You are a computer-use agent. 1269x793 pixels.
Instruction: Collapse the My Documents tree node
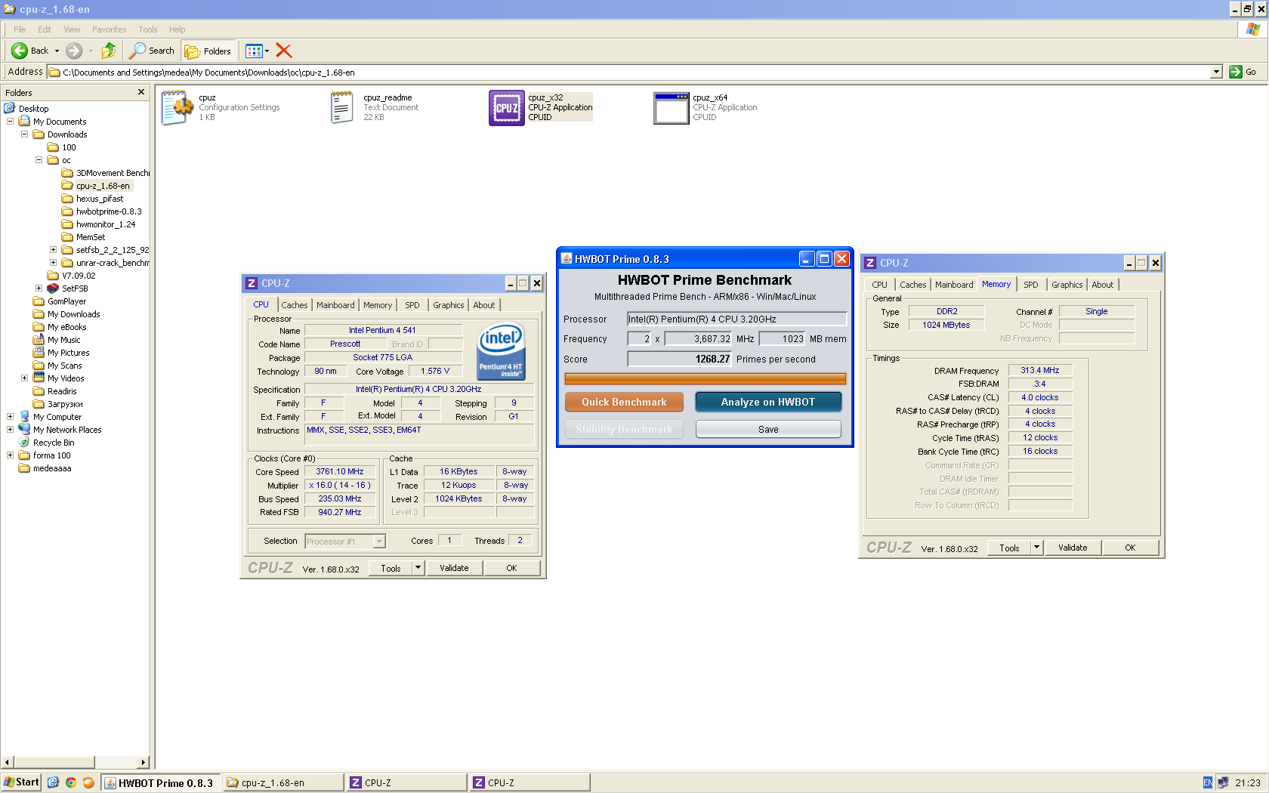[x=10, y=122]
